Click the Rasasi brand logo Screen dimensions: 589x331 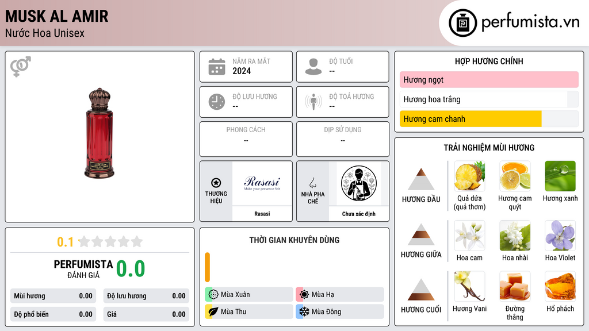pyautogui.click(x=262, y=183)
